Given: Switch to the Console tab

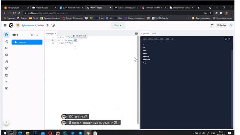Looking at the screenshot, I should click(145, 34).
